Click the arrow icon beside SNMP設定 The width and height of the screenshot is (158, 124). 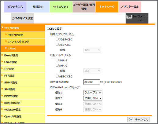pyautogui.click(x=2, y=82)
